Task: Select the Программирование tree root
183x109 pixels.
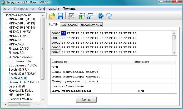Action: pos(18,15)
